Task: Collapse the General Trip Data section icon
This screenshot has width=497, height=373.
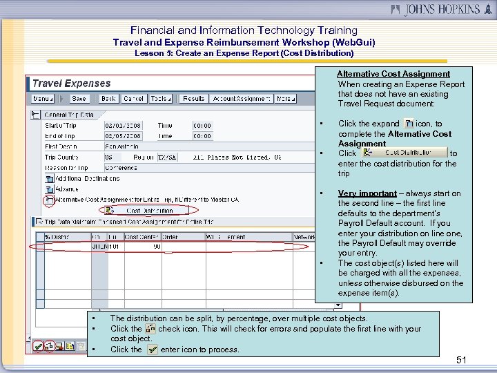Action: tap(35, 115)
